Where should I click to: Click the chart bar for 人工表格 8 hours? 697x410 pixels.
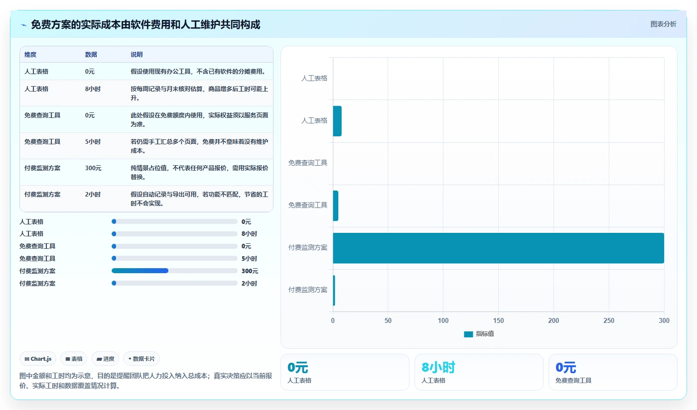pyautogui.click(x=337, y=121)
